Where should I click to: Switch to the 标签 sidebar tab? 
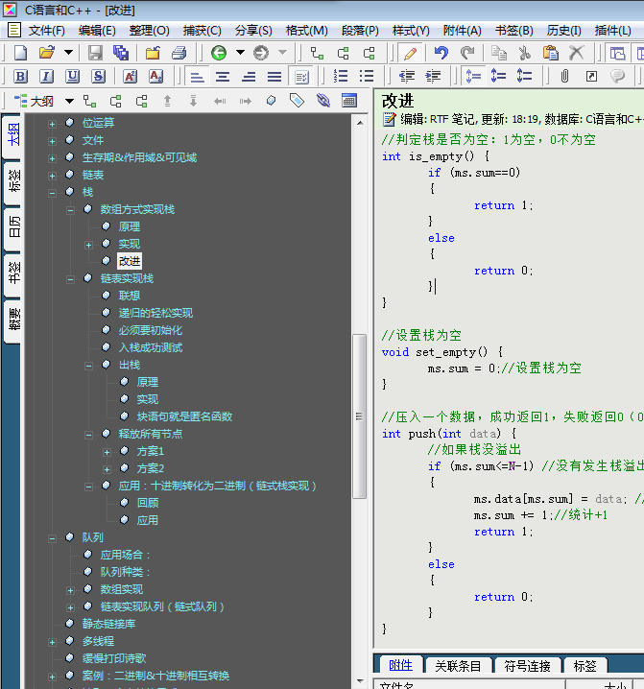point(13,181)
